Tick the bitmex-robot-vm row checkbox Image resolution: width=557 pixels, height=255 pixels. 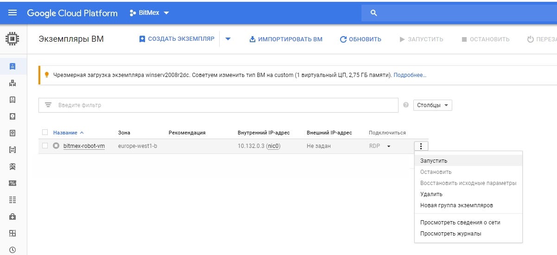point(45,146)
